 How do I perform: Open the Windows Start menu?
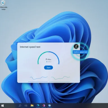click(3, 106)
